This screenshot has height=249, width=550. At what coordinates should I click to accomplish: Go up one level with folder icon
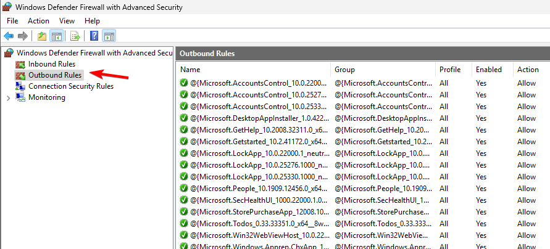click(41, 36)
